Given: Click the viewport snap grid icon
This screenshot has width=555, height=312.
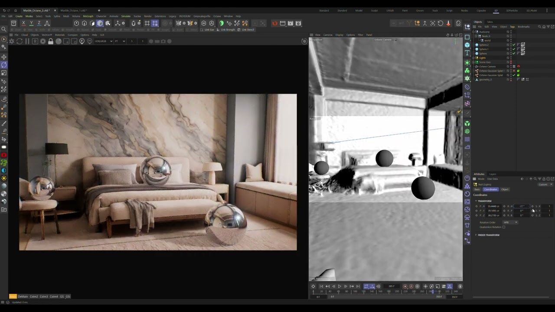Looking at the screenshot, I should pyautogui.click(x=147, y=23).
